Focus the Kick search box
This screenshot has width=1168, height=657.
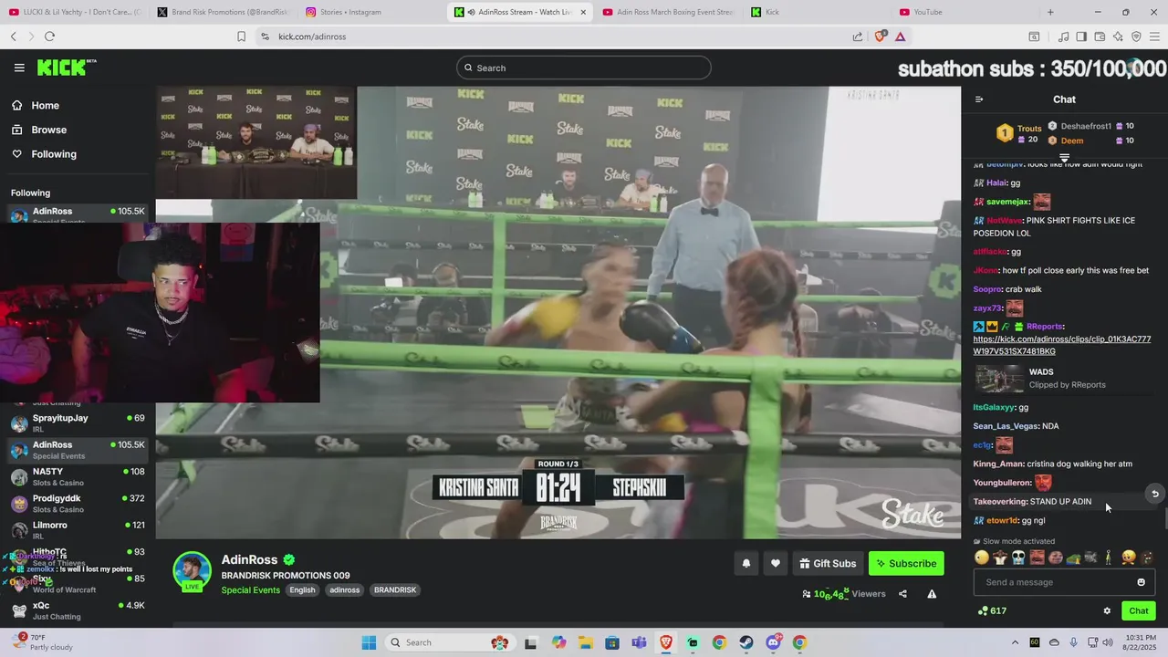click(584, 68)
